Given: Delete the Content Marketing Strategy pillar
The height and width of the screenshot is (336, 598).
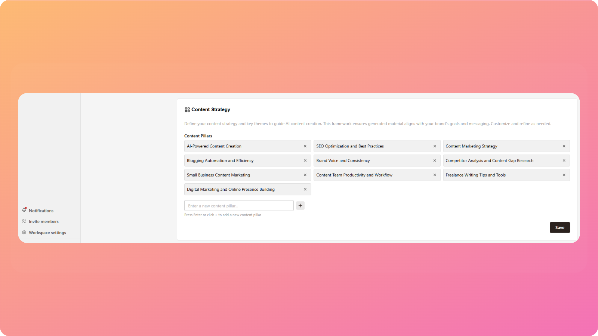Looking at the screenshot, I should pyautogui.click(x=564, y=146).
